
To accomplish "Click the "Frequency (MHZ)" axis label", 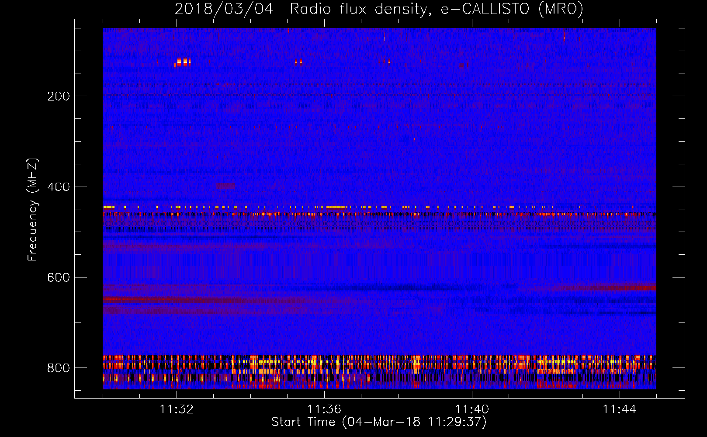I will pyautogui.click(x=33, y=209).
